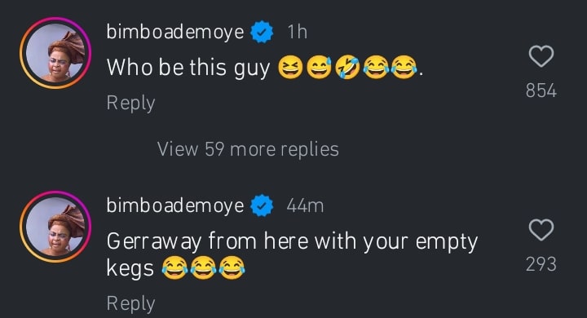Tap the first tears-of-joy emoji after 'kegs'
Screen dimensions: 587x318
(x=174, y=267)
